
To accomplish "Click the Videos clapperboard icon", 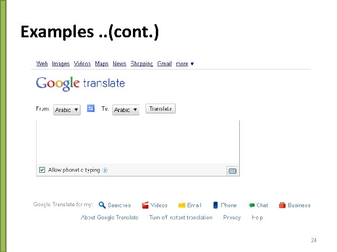I will [x=145, y=205].
